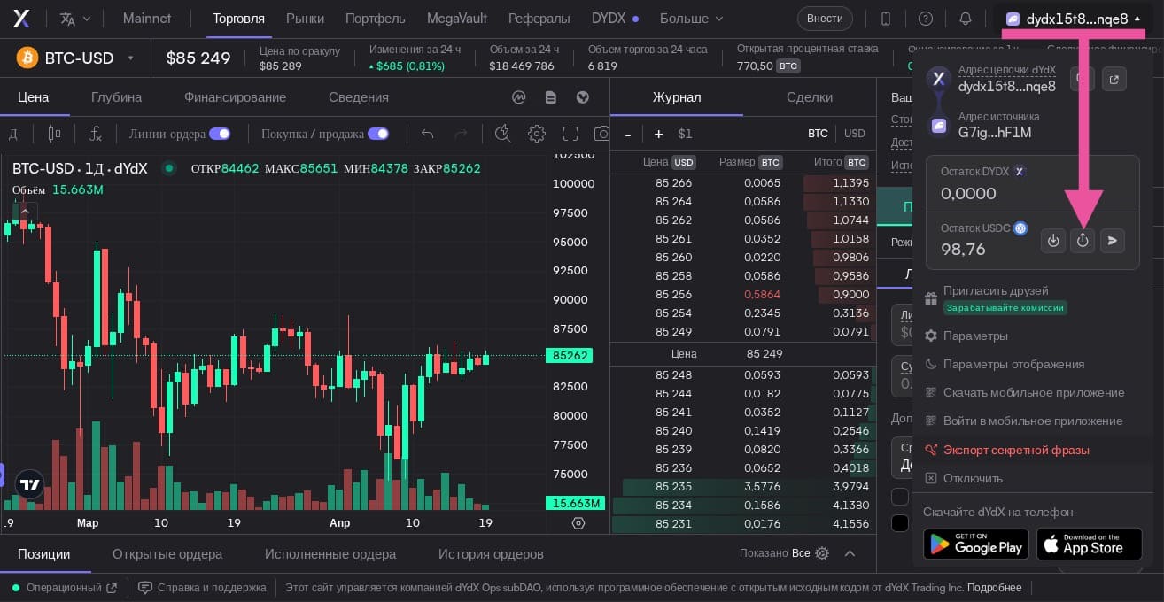Click the quick search lightning icon

pyautogui.click(x=502, y=134)
